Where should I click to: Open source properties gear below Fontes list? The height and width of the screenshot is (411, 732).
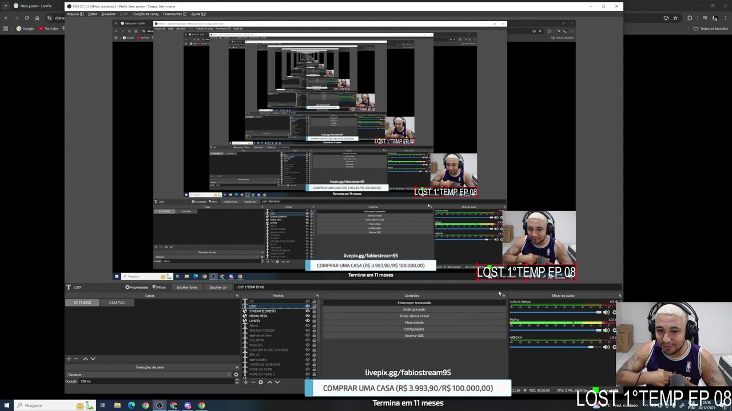(261, 382)
